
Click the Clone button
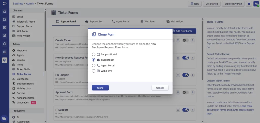(100, 88)
